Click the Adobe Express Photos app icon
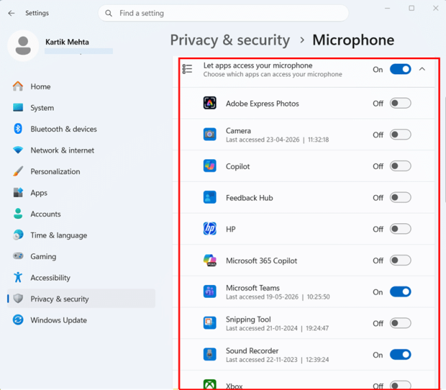 210,103
